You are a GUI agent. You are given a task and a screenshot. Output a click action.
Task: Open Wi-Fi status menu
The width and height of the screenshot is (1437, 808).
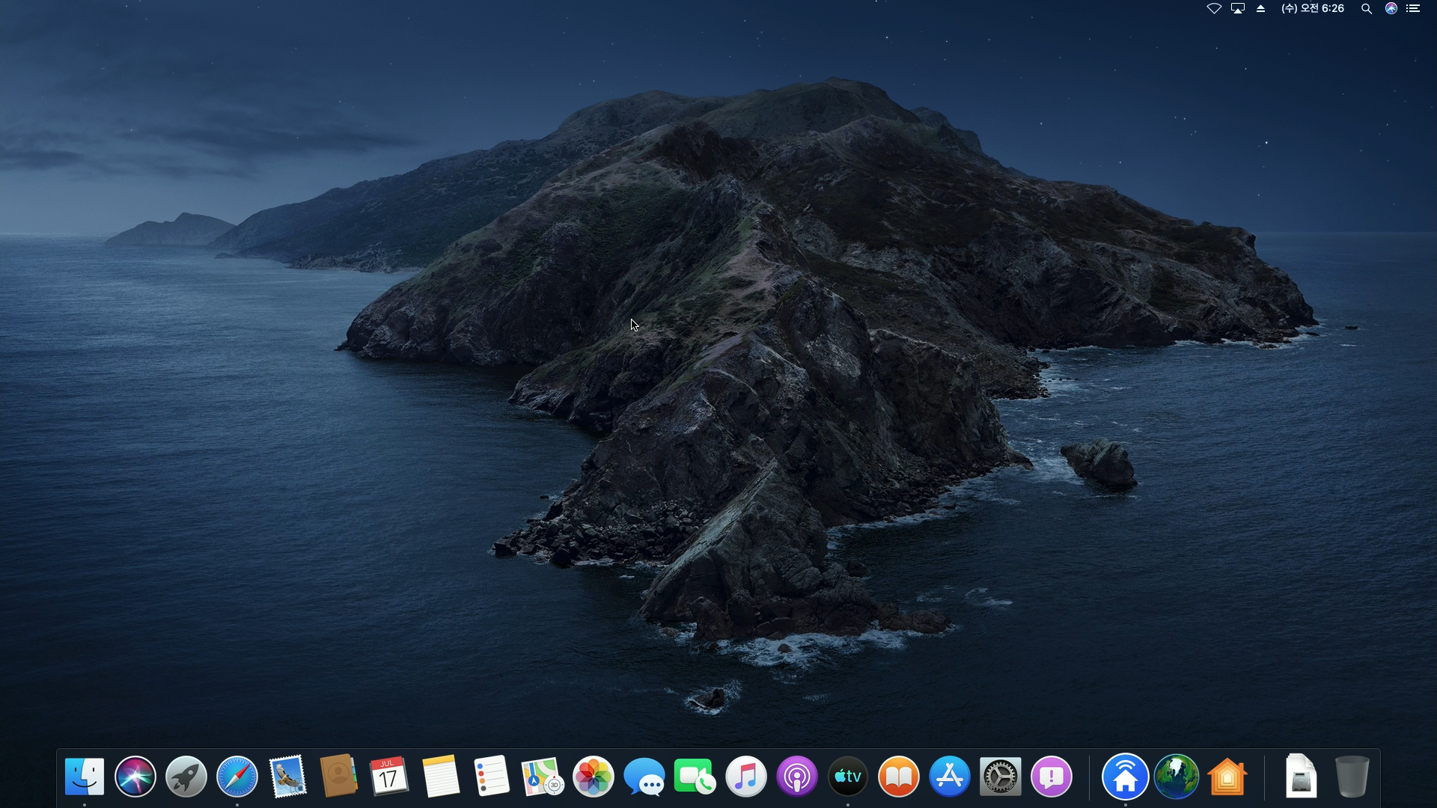(x=1214, y=9)
